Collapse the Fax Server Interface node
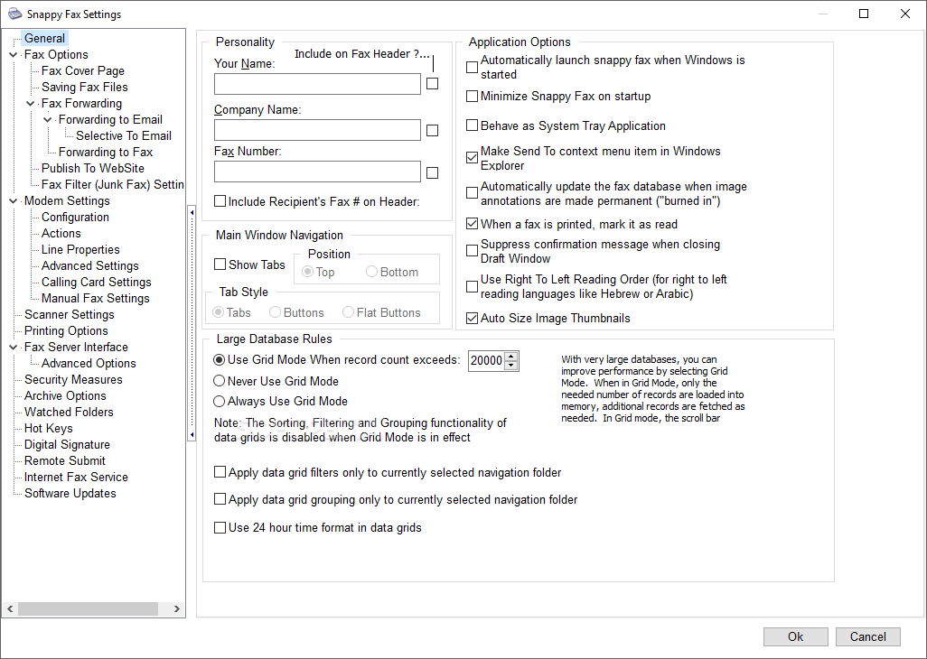 pos(14,348)
